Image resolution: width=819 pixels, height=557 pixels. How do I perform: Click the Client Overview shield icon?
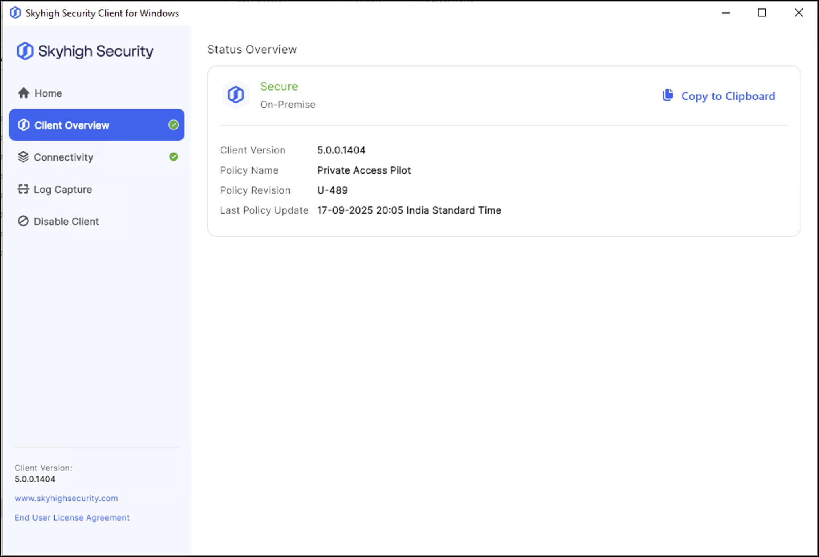click(24, 125)
